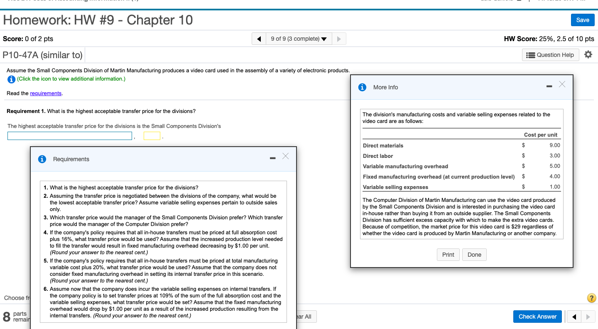Click the first wide answer input field

click(x=70, y=136)
